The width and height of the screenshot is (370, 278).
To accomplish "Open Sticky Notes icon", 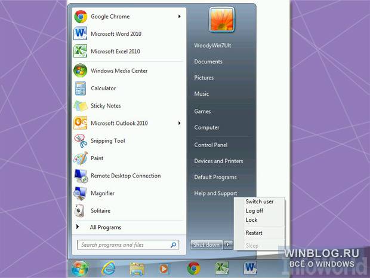I will pyautogui.click(x=80, y=106).
